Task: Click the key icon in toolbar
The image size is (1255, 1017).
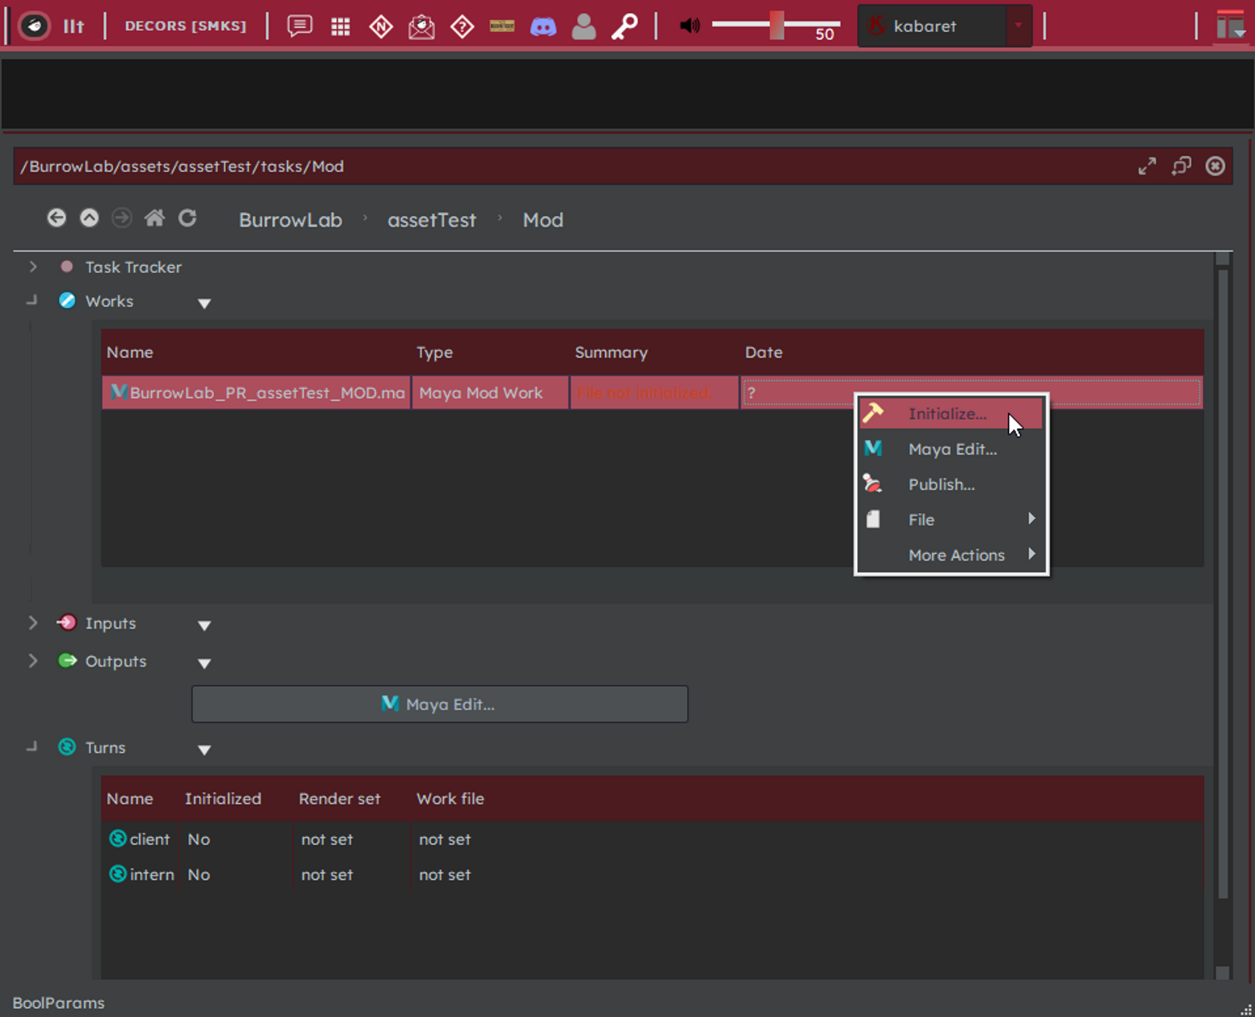Action: tap(625, 26)
